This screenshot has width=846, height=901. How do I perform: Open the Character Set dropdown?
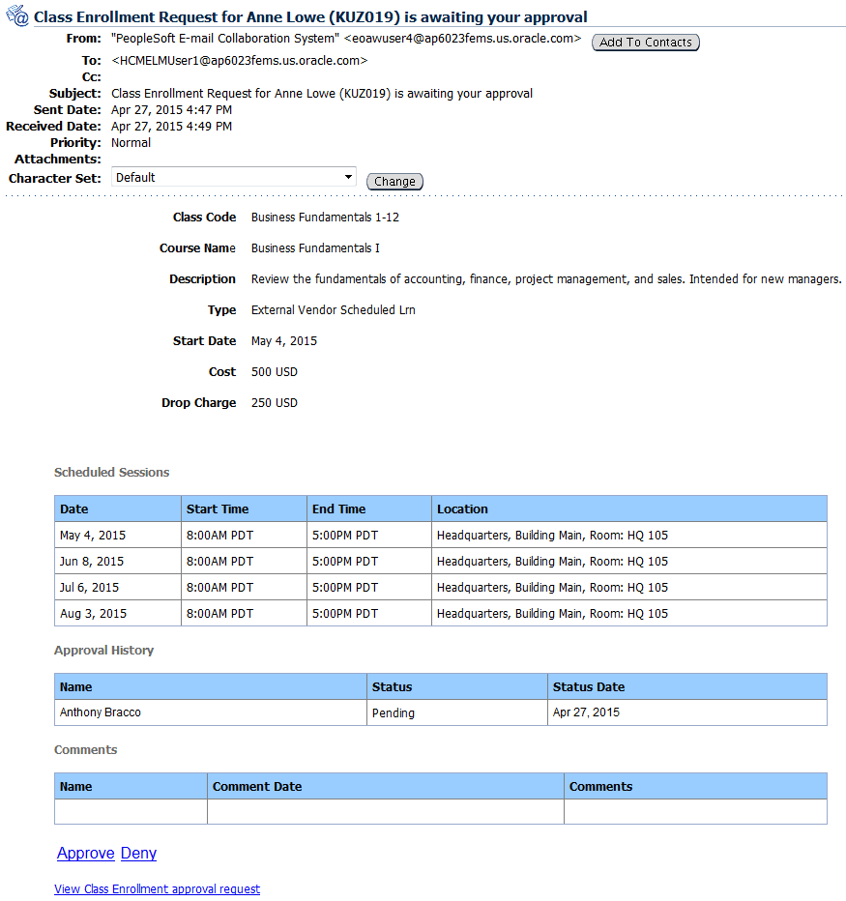(x=349, y=177)
